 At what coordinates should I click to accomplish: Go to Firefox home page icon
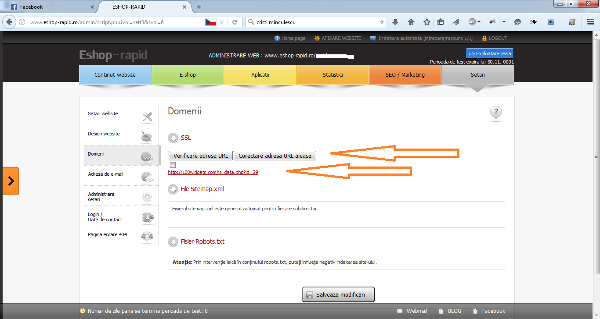(411, 22)
